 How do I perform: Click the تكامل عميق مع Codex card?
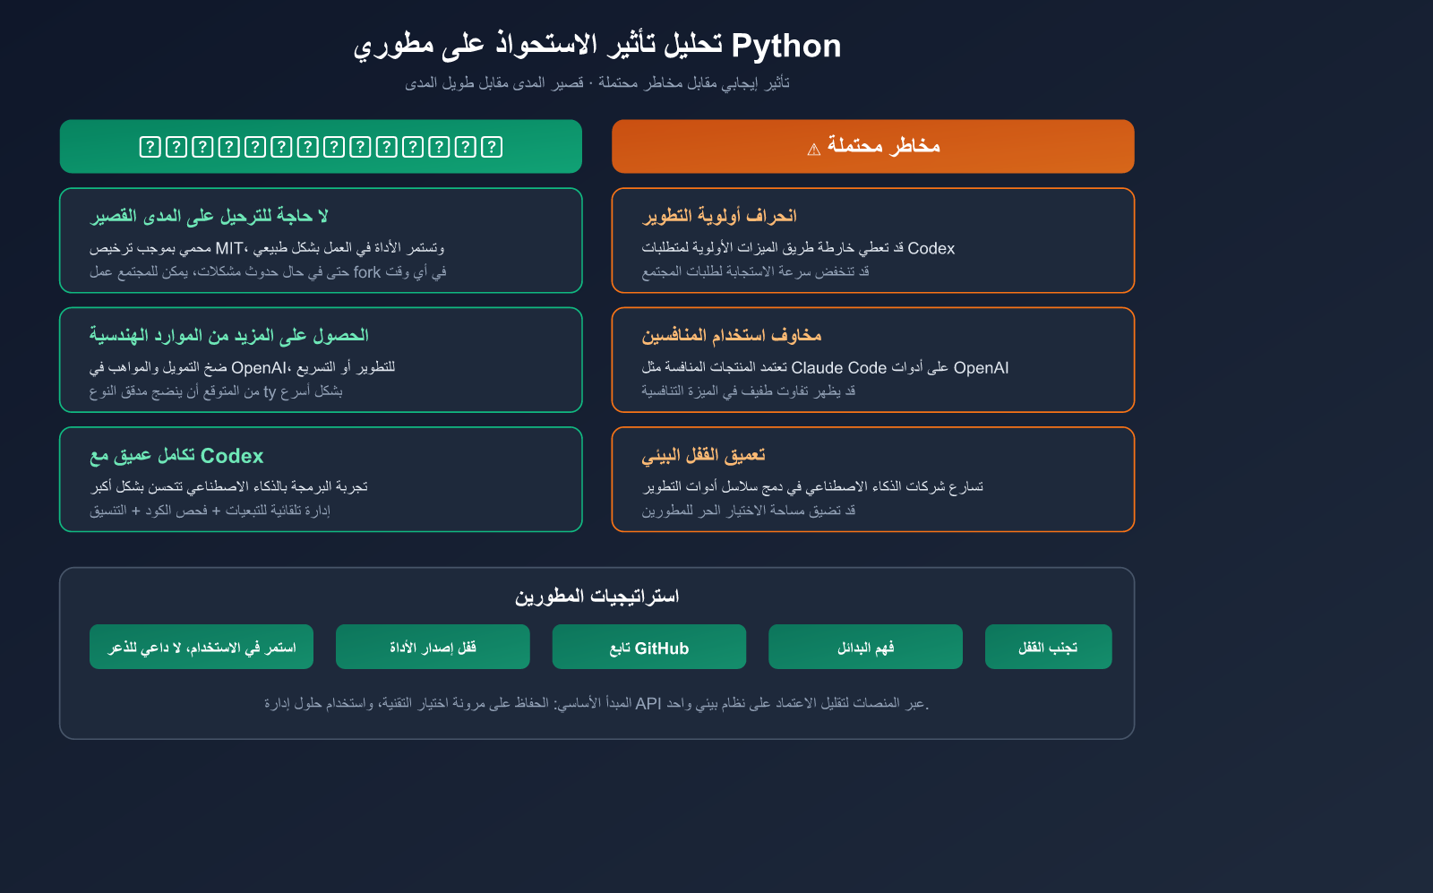(x=321, y=479)
